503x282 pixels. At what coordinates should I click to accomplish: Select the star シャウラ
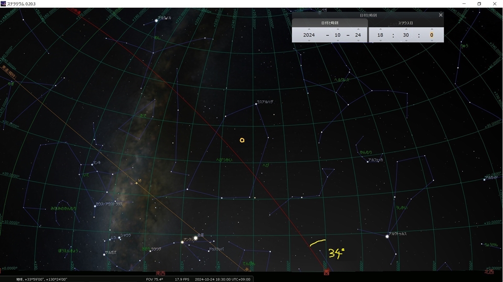[119, 237]
